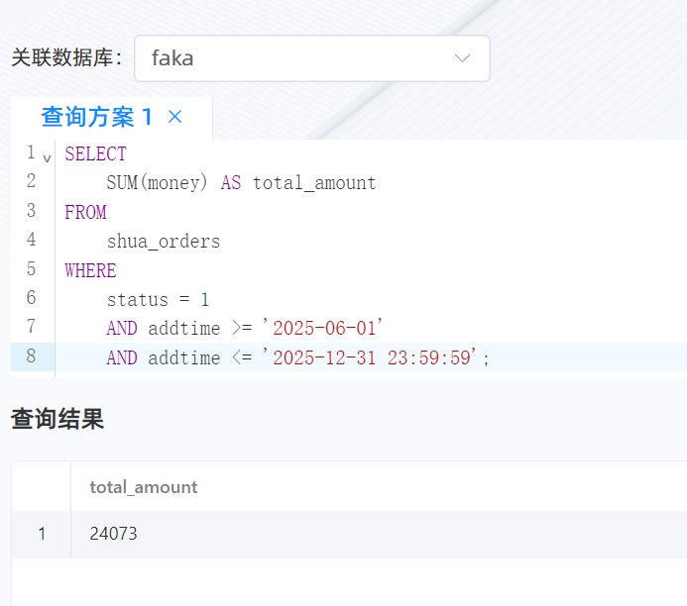Viewport: 687px width, 606px height.
Task: Click the WHERE keyword on line 5
Action: tap(90, 270)
